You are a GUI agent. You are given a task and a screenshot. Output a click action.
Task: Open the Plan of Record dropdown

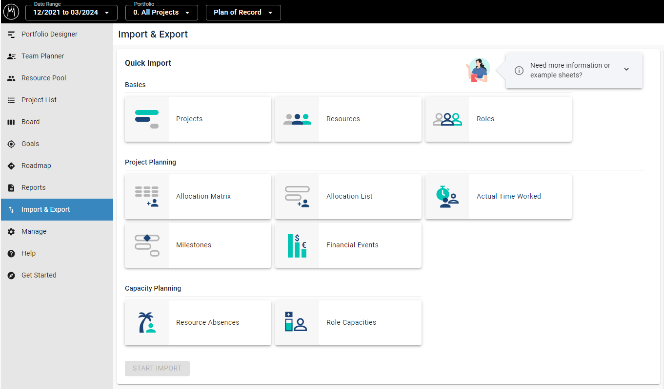click(243, 12)
